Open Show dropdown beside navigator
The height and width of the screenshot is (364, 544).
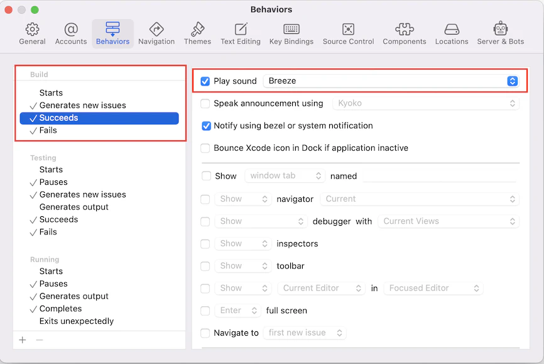pyautogui.click(x=243, y=199)
